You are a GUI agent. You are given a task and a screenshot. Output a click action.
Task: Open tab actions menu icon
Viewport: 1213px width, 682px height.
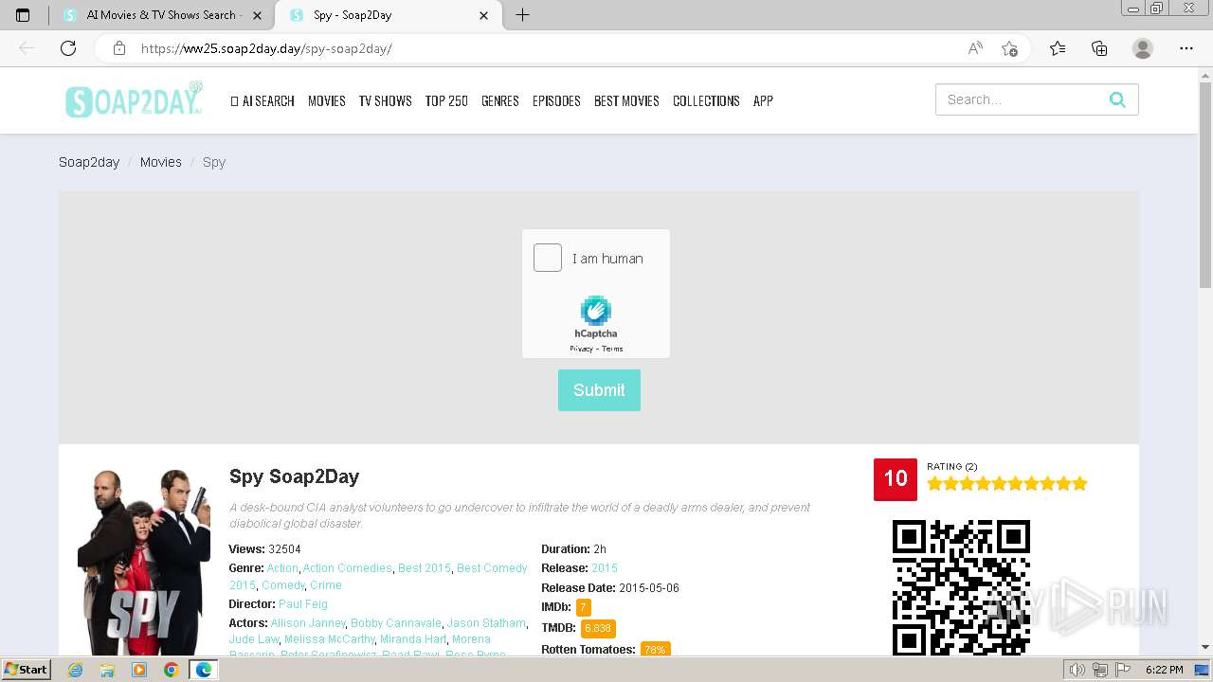tap(23, 15)
